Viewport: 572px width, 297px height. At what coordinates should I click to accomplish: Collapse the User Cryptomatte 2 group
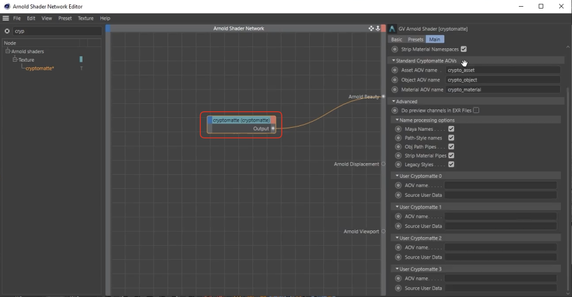tap(397, 238)
